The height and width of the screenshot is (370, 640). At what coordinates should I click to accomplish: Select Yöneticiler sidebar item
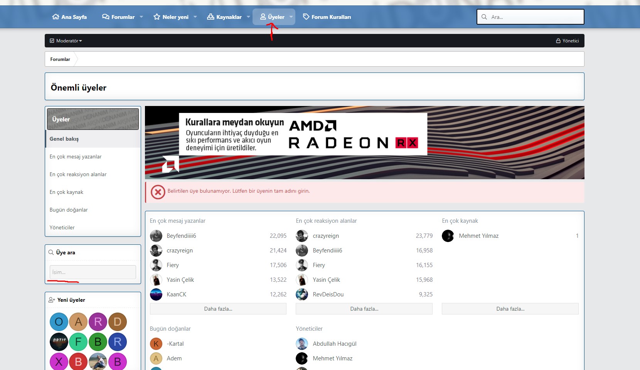pyautogui.click(x=93, y=227)
